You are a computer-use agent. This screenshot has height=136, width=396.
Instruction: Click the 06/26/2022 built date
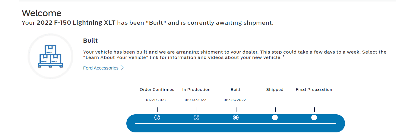[235, 100]
